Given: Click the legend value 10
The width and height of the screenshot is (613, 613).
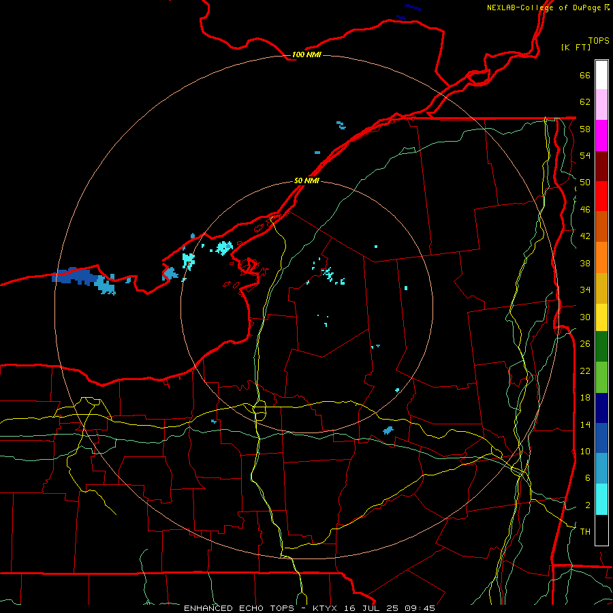Looking at the screenshot, I should point(585,452).
